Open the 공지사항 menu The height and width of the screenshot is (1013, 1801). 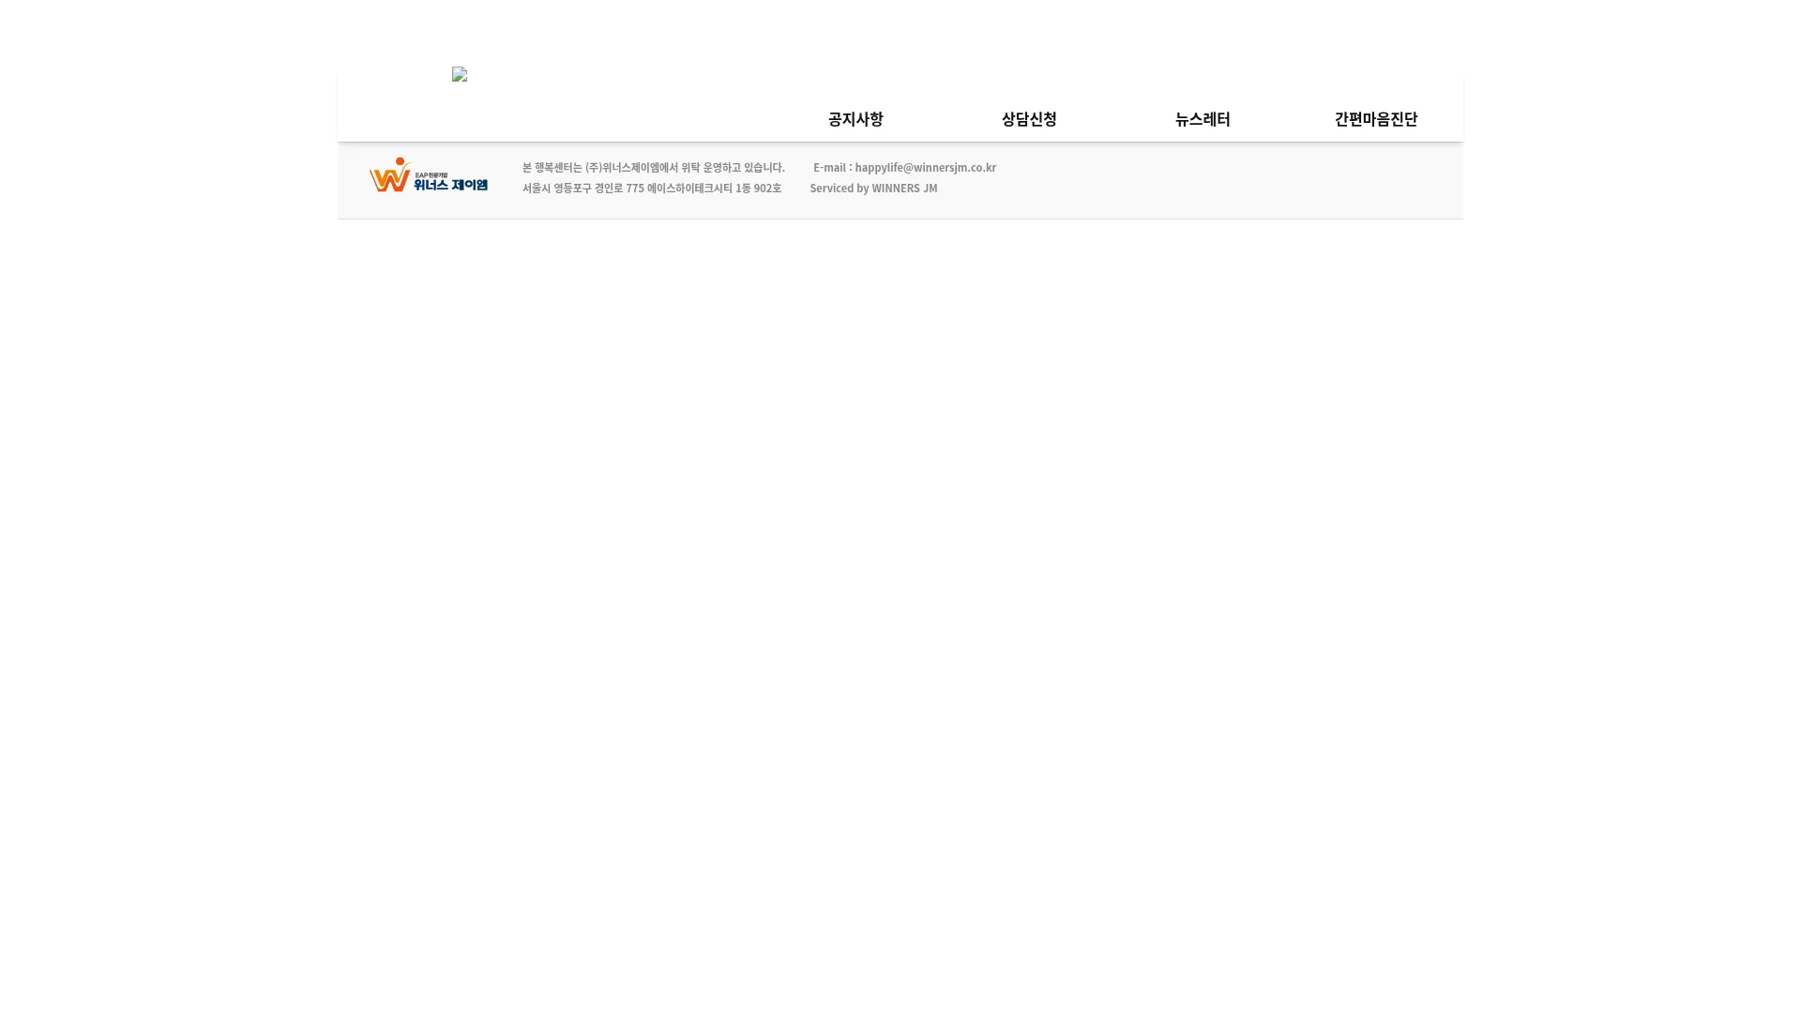[855, 119]
